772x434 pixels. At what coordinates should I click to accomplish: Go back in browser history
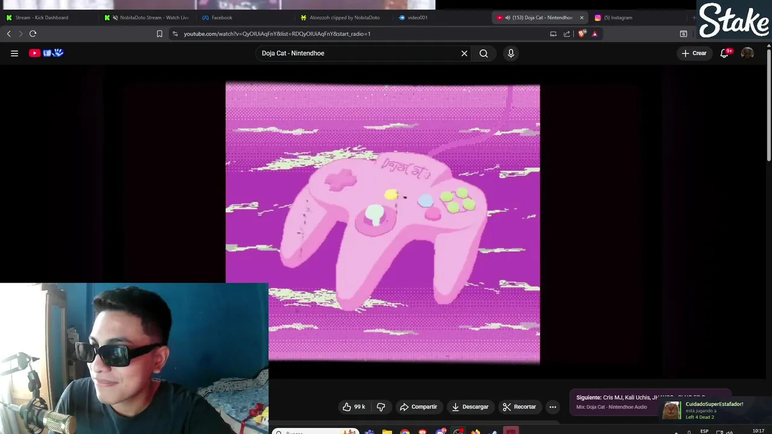[x=9, y=34]
